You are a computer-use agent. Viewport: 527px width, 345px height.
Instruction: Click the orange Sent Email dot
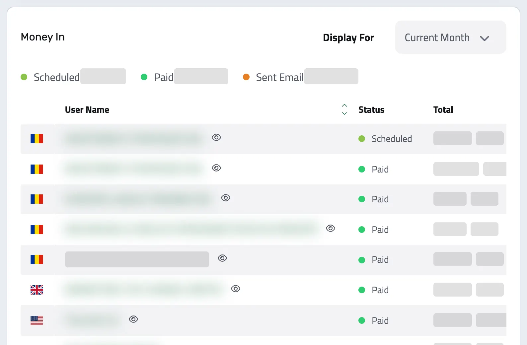tap(246, 77)
